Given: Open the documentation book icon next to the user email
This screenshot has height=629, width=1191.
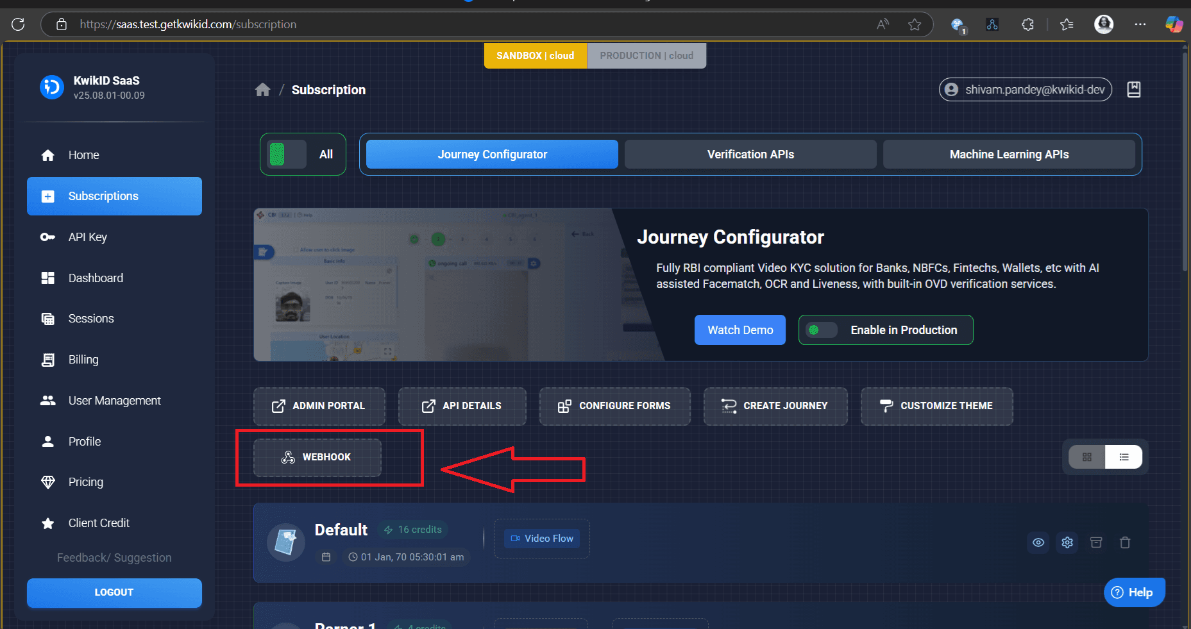Looking at the screenshot, I should [1134, 90].
